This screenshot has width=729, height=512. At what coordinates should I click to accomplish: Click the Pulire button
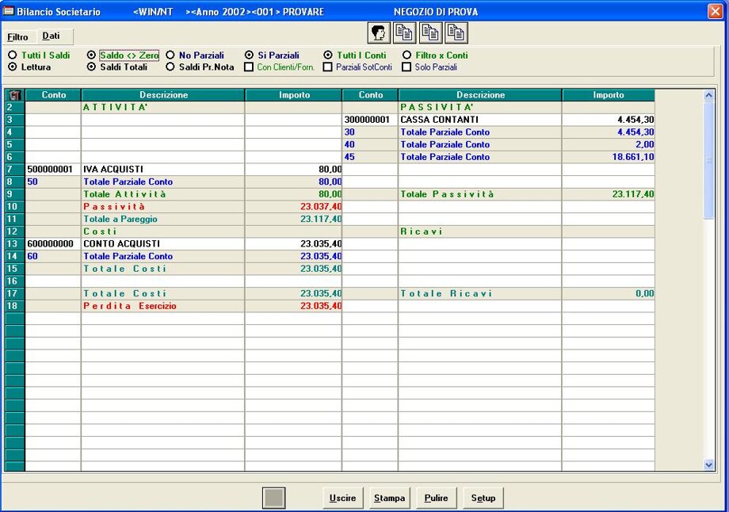(436, 498)
